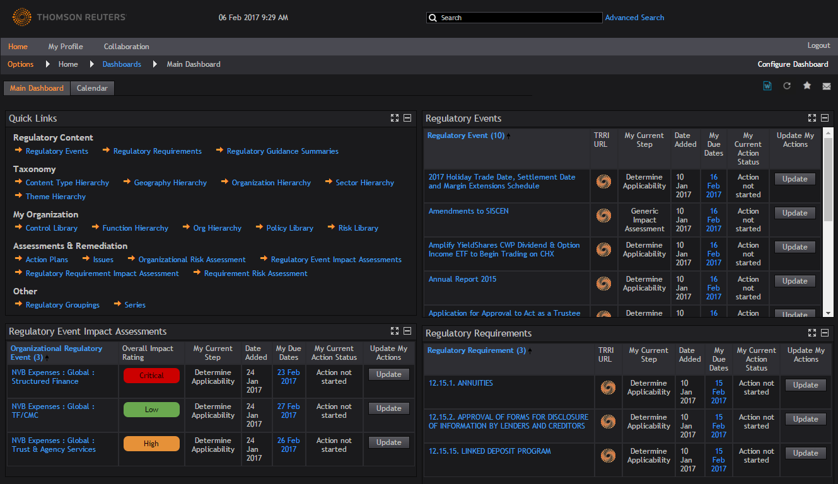Click the Search input field
This screenshot has height=484, width=838.
pyautogui.click(x=514, y=18)
